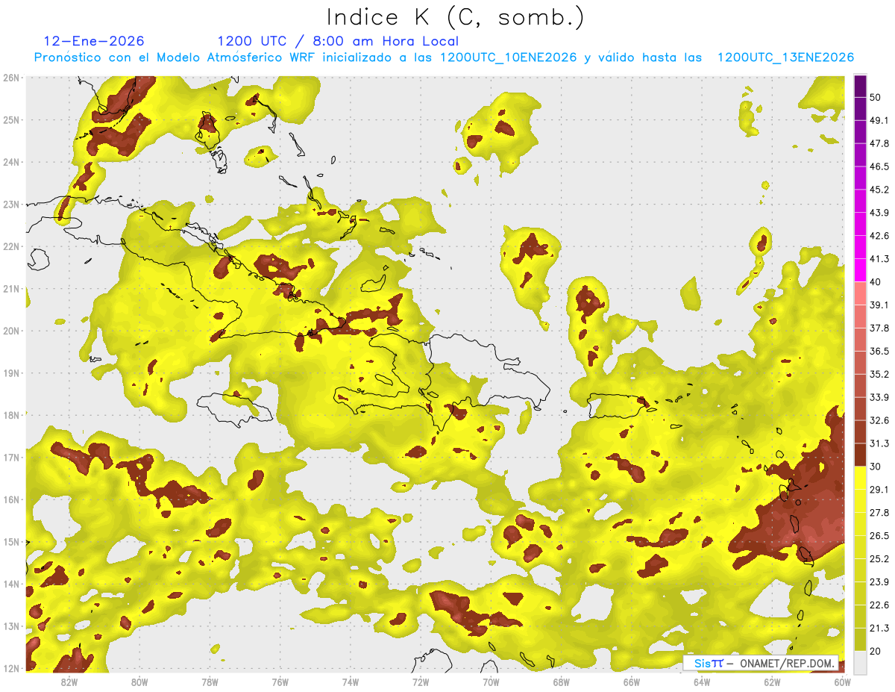Click the colorbar value '46.5'
Viewport: 895px width, 692px height.
coord(879,166)
